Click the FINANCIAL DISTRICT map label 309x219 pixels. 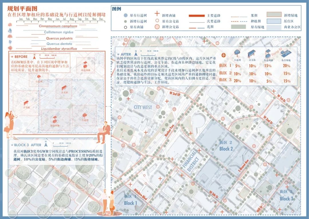point(191,162)
